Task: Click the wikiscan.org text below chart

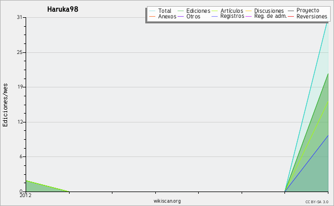Action: tap(167, 201)
